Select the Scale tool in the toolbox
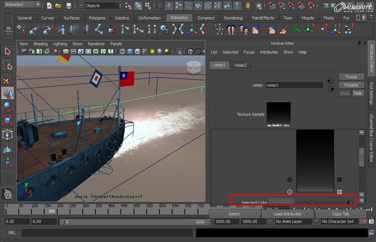This screenshot has height=242, width=376. click(x=7, y=121)
